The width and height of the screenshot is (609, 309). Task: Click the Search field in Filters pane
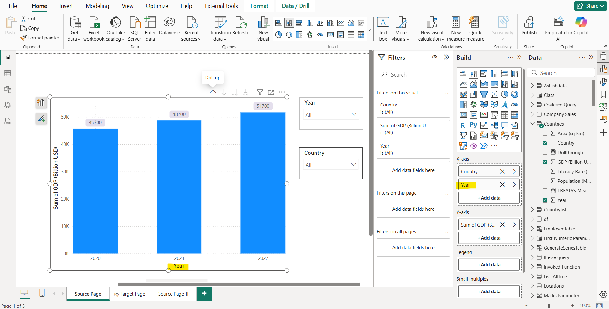(412, 74)
